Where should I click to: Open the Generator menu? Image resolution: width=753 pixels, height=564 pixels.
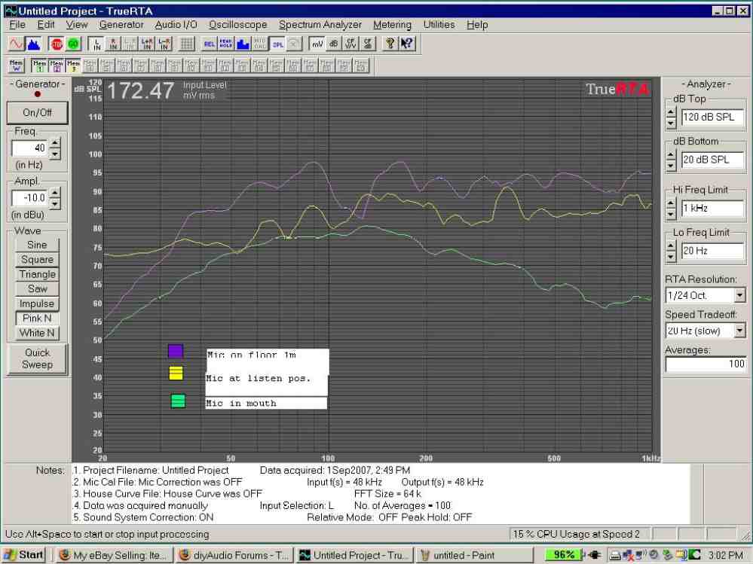pyautogui.click(x=121, y=24)
